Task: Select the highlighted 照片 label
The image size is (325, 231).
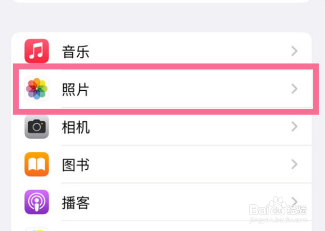Action: tap(76, 89)
